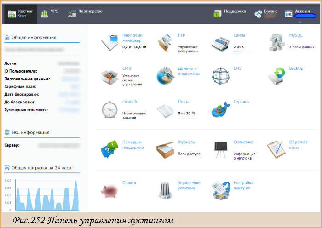Open the DNS network globe icon

220,76
